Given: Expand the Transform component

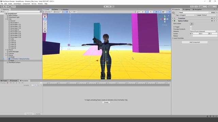Looking at the screenshot, I should coord(173,18).
